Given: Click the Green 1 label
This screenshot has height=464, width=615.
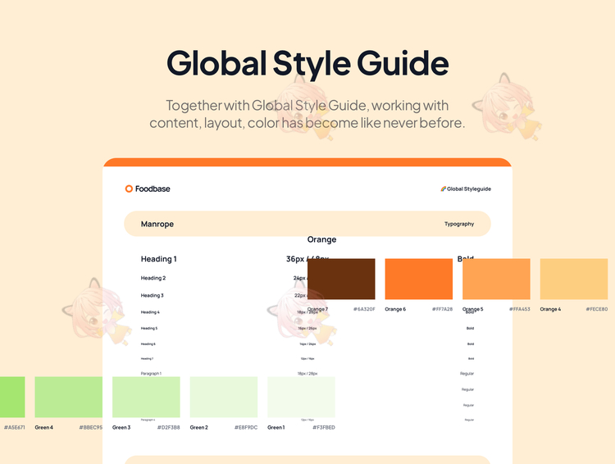Looking at the screenshot, I should (276, 428).
